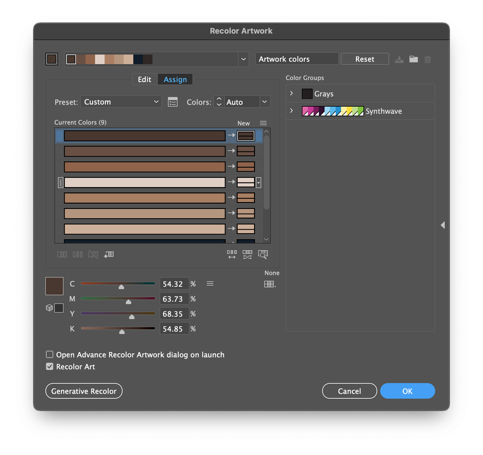
Task: Open the Current Colors list options menu icon
Action: coord(263,123)
